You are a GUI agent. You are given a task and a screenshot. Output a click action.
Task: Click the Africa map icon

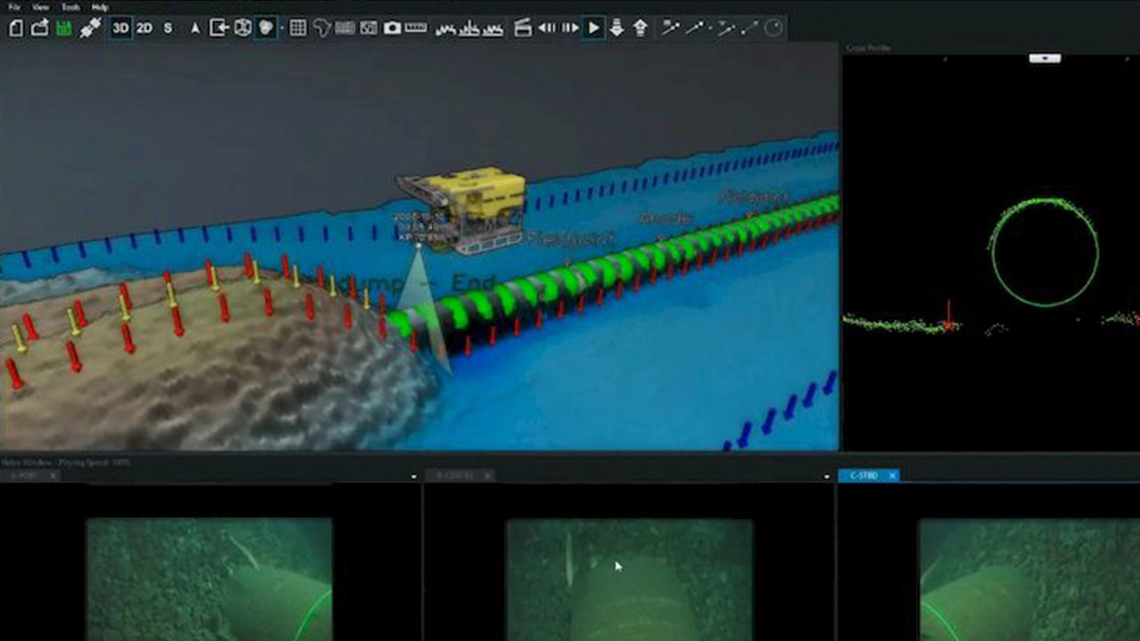[x=322, y=28]
